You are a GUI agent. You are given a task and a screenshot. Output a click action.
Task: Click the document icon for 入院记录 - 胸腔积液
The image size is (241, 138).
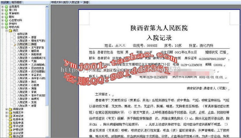click(x=14, y=54)
